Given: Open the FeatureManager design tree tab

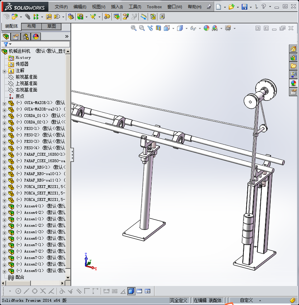Looking at the screenshot, I should click(x=6, y=37).
